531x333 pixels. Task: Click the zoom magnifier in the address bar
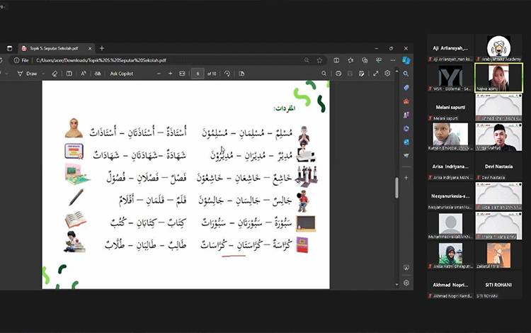coord(307,60)
